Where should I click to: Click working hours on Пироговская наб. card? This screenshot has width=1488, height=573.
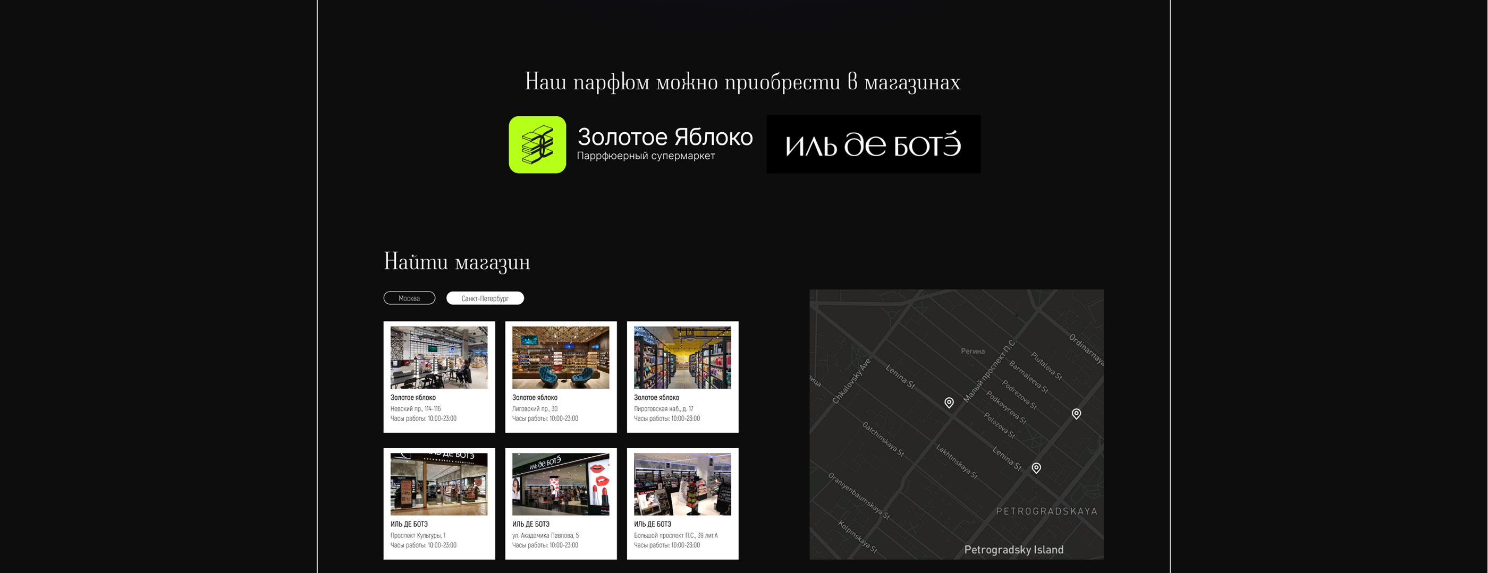666,418
